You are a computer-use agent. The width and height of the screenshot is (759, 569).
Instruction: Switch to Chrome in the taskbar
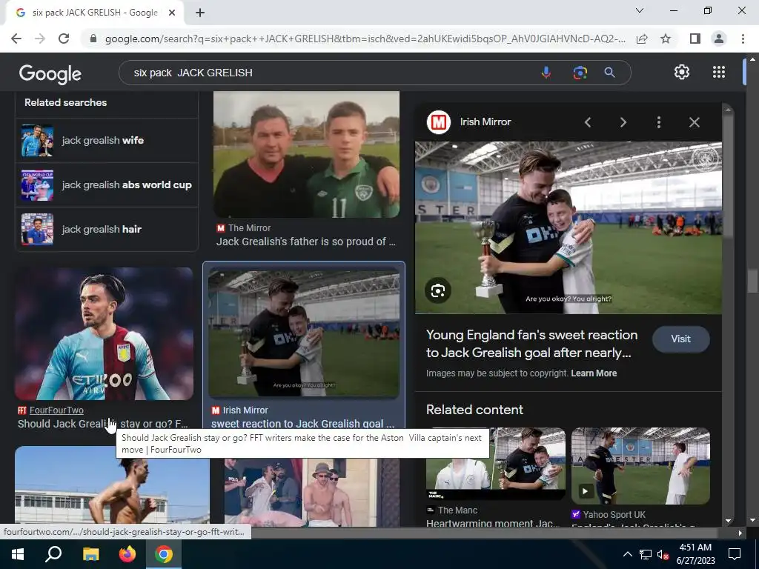coord(164,554)
